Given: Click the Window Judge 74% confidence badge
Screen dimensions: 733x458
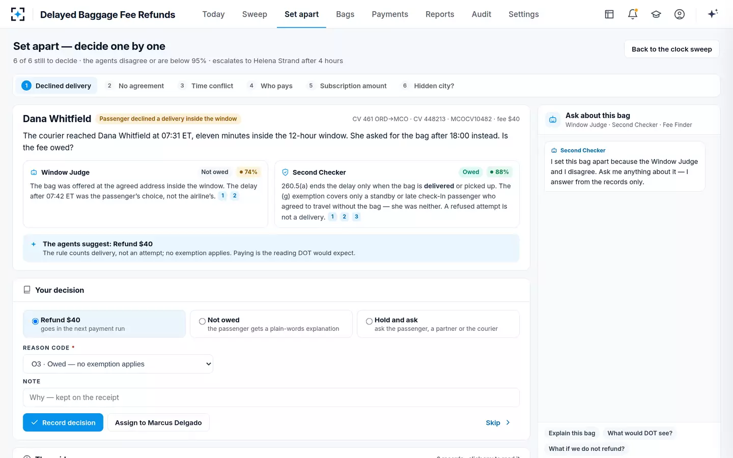Looking at the screenshot, I should pyautogui.click(x=248, y=172).
